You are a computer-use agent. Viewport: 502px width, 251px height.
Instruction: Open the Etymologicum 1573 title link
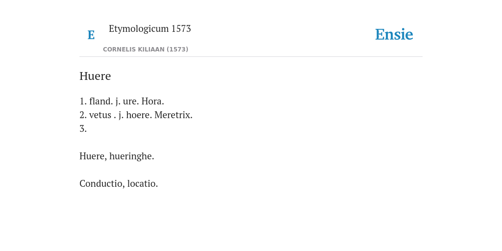click(x=150, y=28)
